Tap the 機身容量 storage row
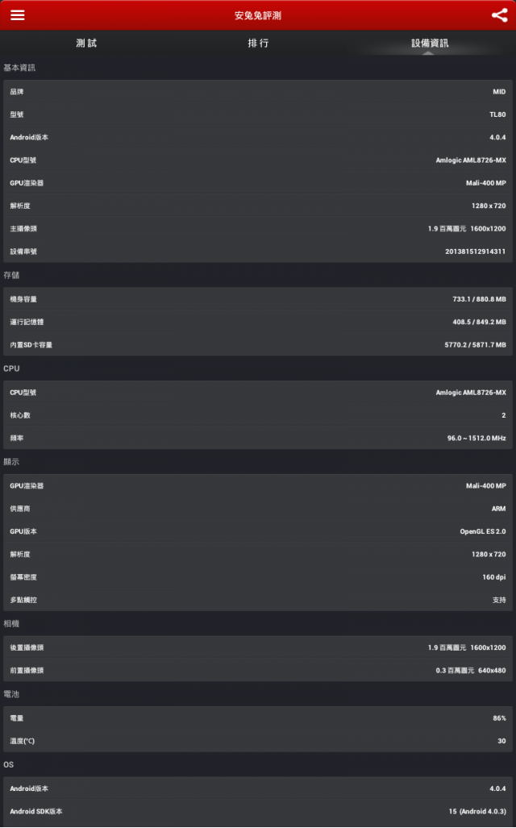This screenshot has height=828, width=516. click(x=258, y=299)
